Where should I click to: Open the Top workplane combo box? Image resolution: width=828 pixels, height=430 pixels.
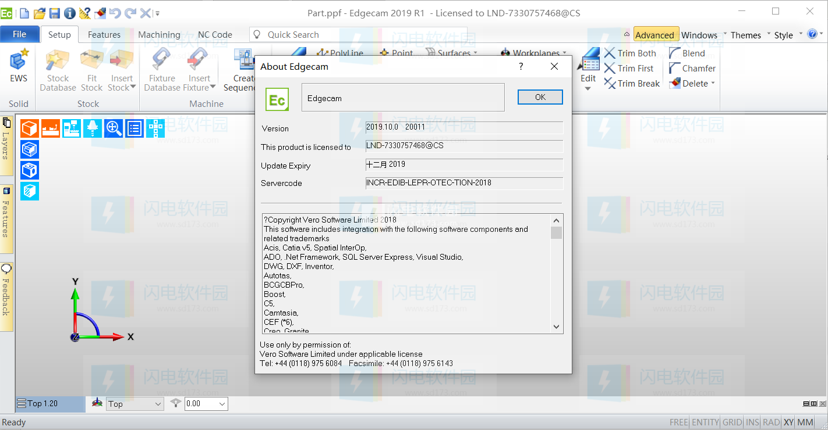[135, 404]
